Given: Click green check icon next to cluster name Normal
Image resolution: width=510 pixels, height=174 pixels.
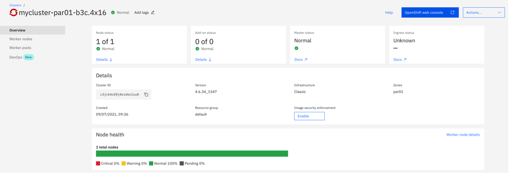Looking at the screenshot, I should pos(113,12).
